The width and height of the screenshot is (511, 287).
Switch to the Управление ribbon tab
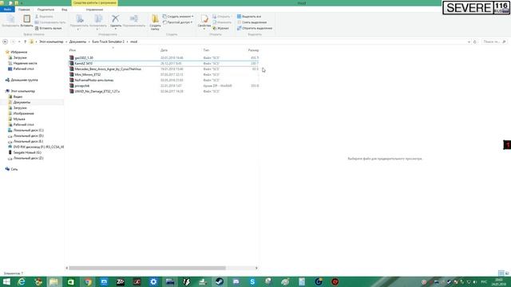pyautogui.click(x=94, y=10)
